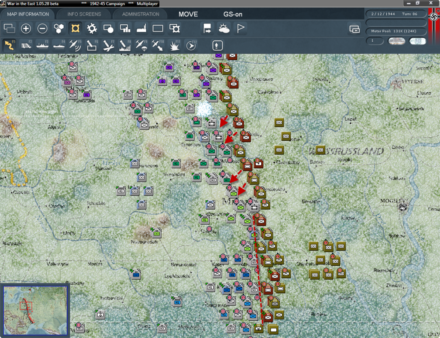Select F6 Bomb unit mode
Screen dimensions: 440x338
click(x=92, y=46)
